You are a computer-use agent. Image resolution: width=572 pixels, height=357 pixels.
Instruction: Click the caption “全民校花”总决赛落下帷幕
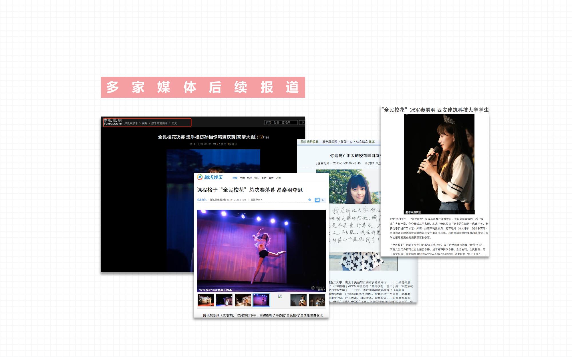(x=216, y=290)
